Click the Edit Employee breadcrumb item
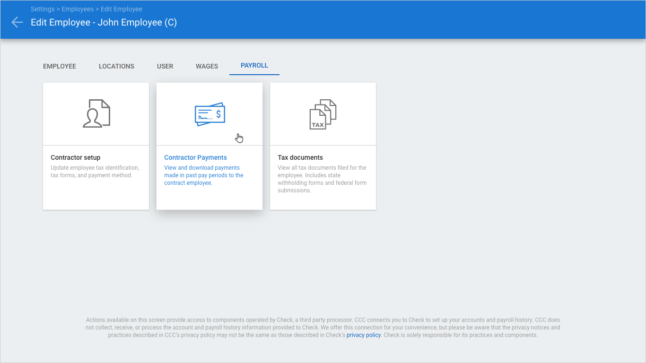 click(122, 9)
